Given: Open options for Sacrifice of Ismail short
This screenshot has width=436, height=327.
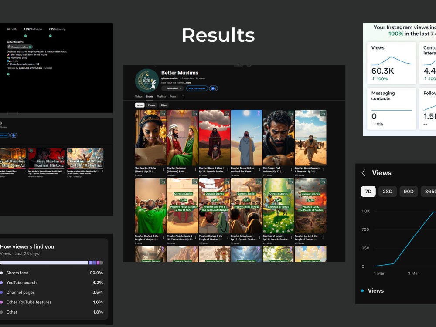Looking at the screenshot, I should (x=291, y=237).
